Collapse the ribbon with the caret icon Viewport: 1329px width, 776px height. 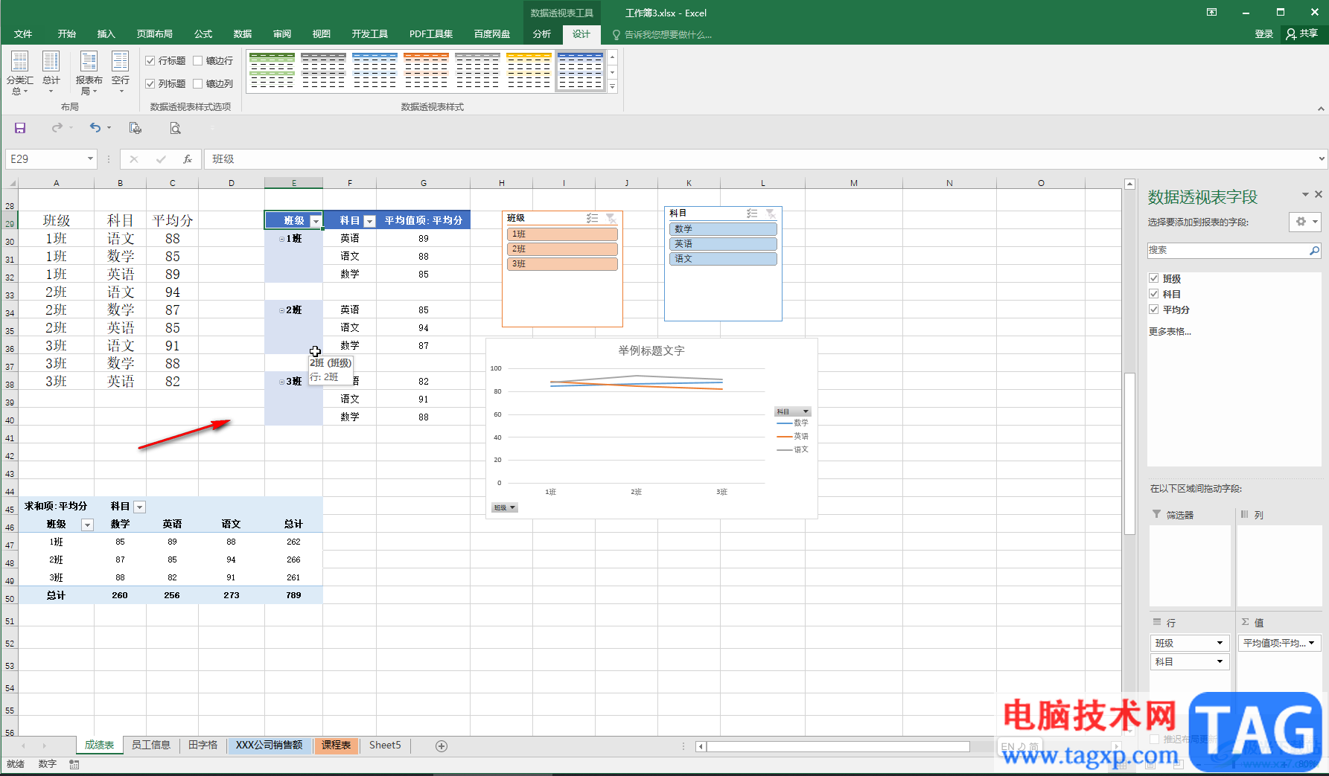[x=1321, y=109]
